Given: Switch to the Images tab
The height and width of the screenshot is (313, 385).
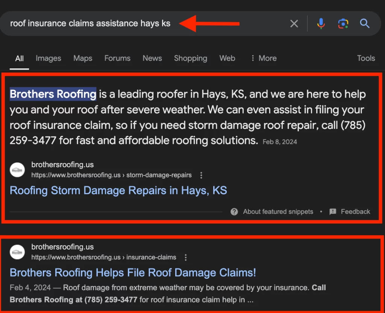Looking at the screenshot, I should pyautogui.click(x=49, y=58).
